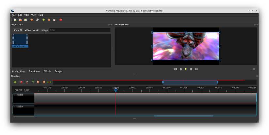Jump to end of video preview

[197, 69]
